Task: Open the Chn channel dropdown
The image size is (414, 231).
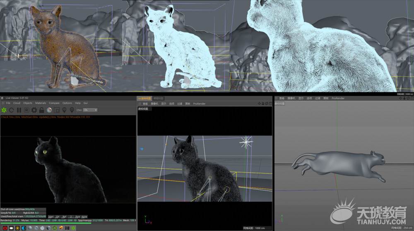Action: pyautogui.click(x=90, y=110)
